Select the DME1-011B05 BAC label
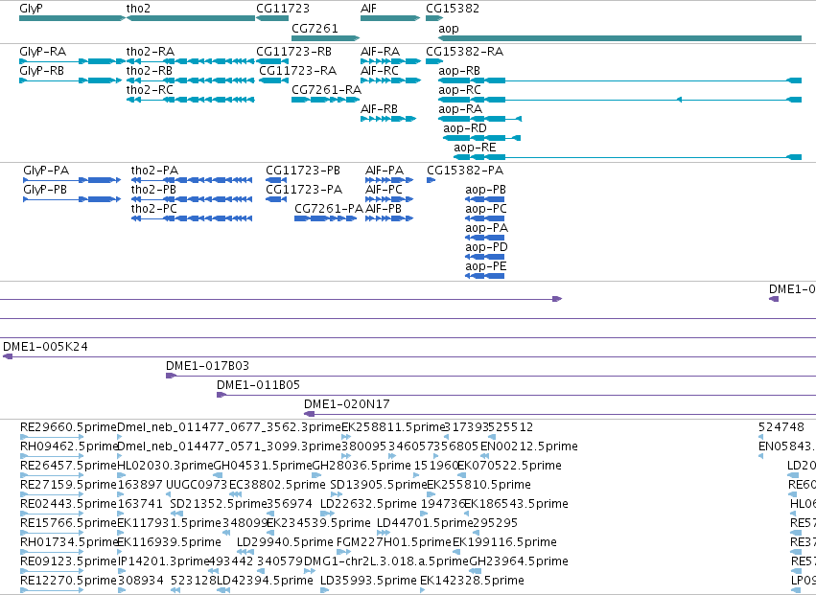This screenshot has height=595, width=816. pyautogui.click(x=258, y=385)
